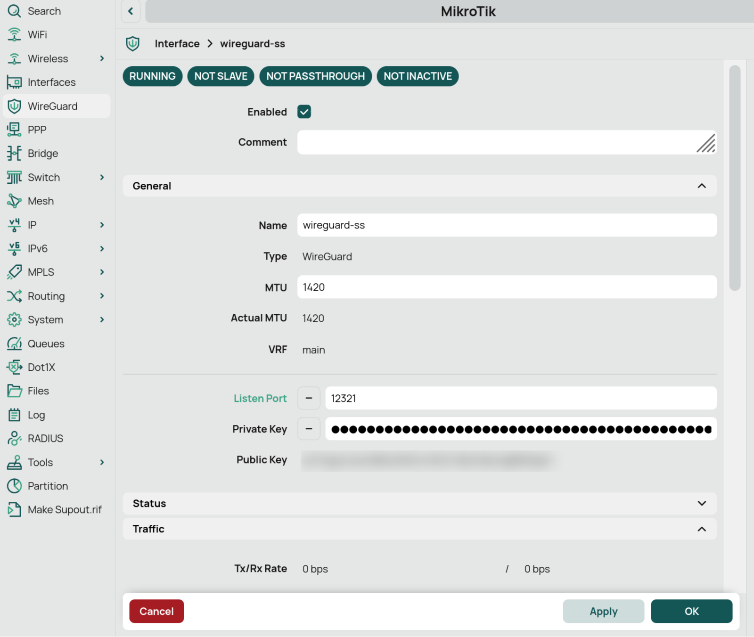Click the Apply button
The height and width of the screenshot is (637, 754).
point(603,611)
